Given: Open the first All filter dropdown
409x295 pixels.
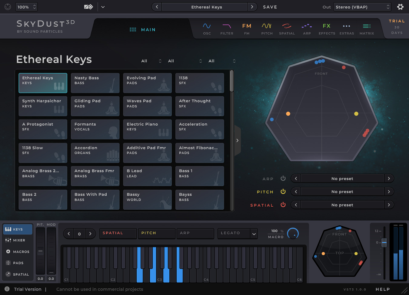Looking at the screenshot, I should pos(151,61).
